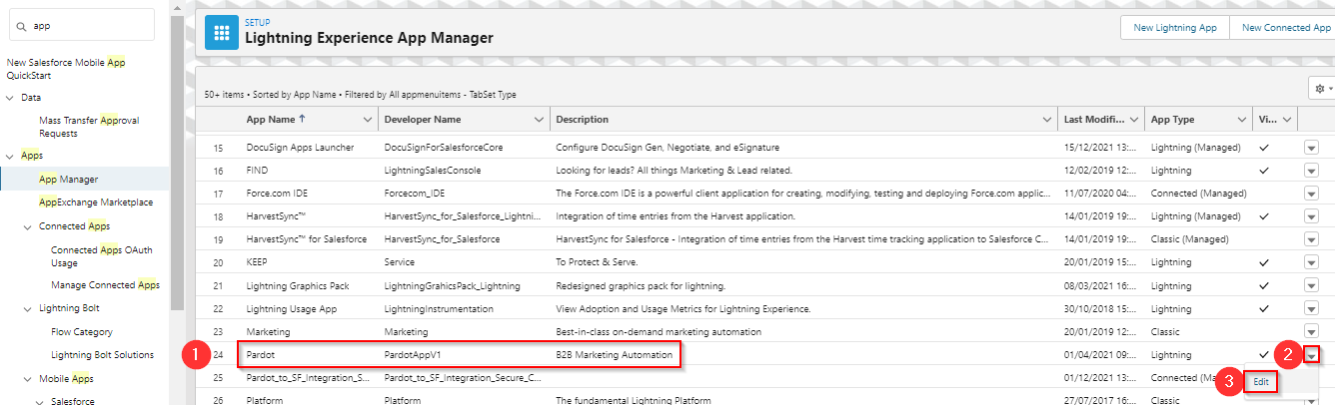This screenshot has height=405, width=1335.
Task: Open Description column header menu chevron
Action: [x=1046, y=120]
